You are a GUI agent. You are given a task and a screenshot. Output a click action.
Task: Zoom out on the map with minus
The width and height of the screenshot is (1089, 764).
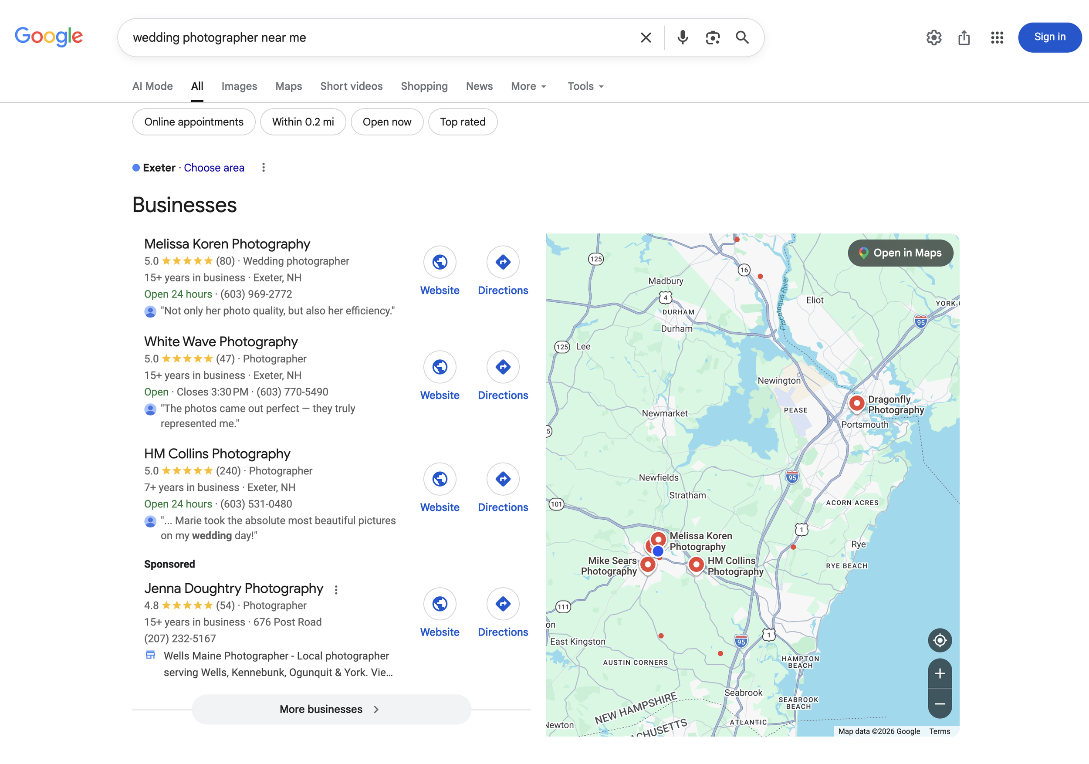point(940,704)
